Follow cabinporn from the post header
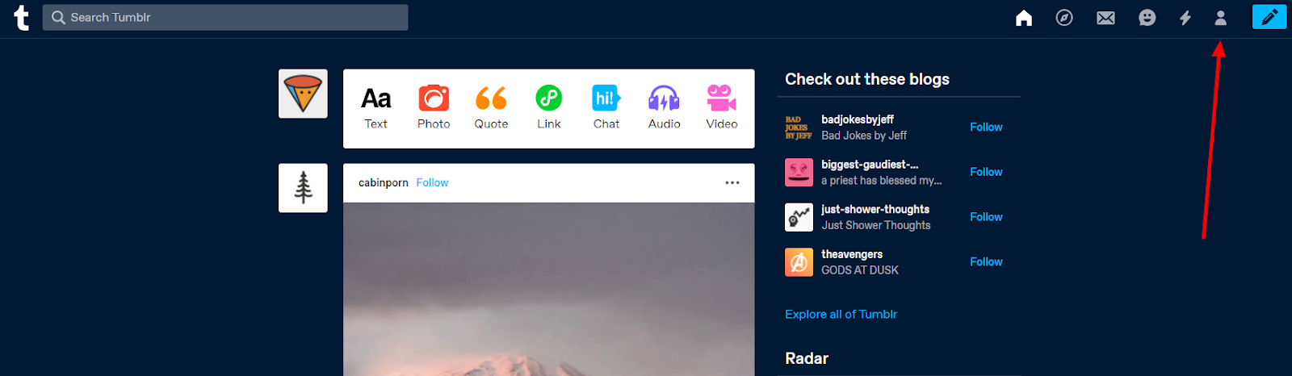 click(432, 183)
